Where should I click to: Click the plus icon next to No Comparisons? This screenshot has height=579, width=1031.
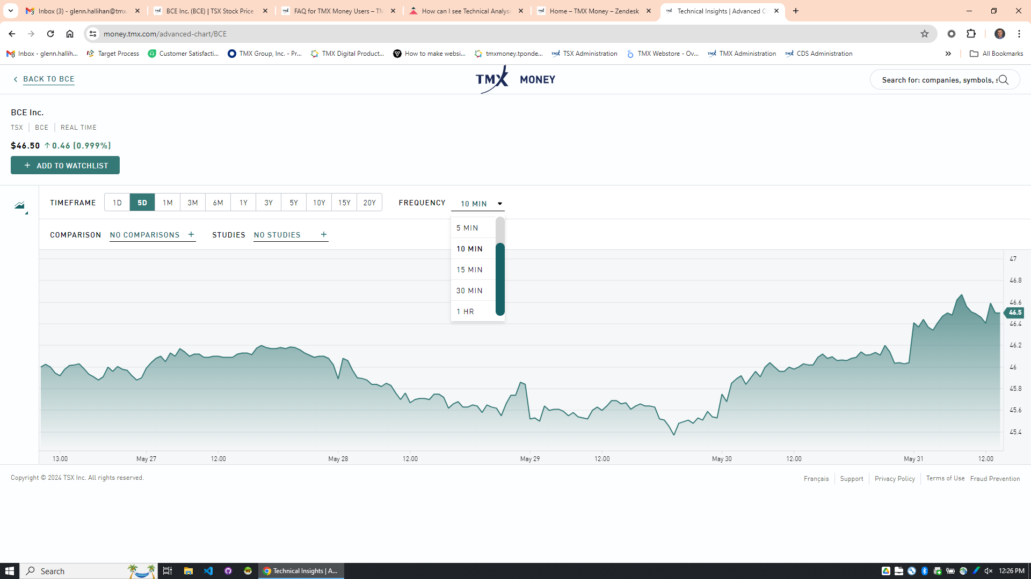click(x=191, y=235)
